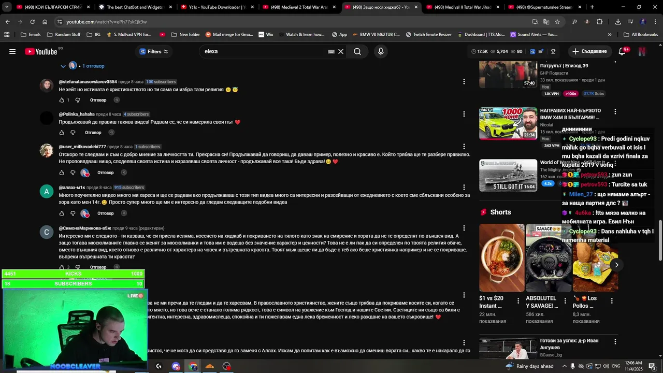
Task: Click the search magnifier button
Action: [357, 51]
